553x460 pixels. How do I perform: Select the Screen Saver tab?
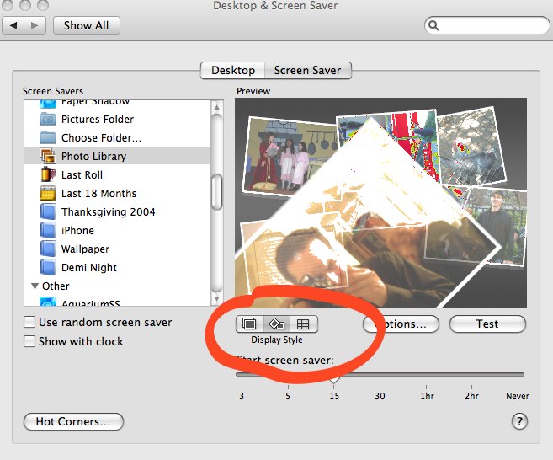tap(308, 71)
